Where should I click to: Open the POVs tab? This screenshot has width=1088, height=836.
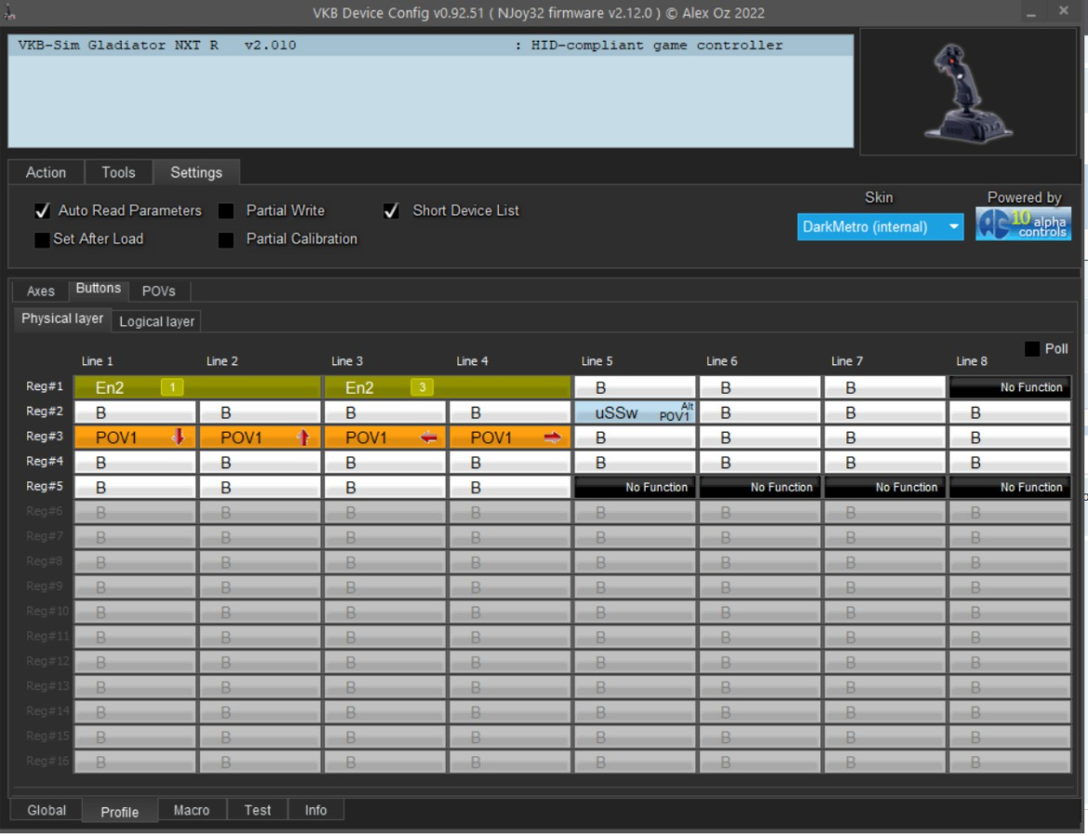click(159, 291)
